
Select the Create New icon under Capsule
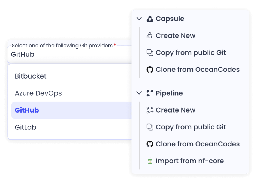point(149,35)
